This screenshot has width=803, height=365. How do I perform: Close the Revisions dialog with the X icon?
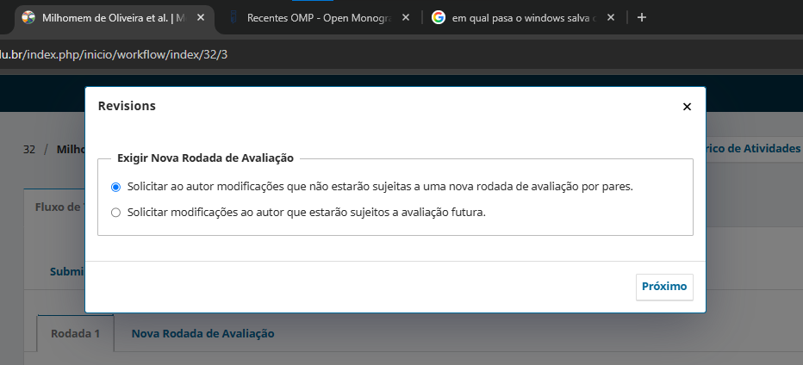687,107
